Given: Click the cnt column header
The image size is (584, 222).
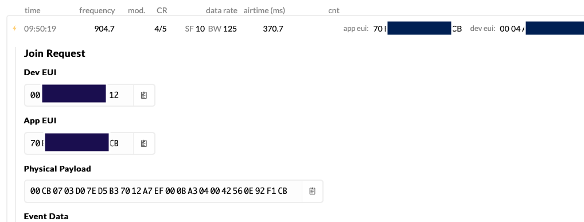Looking at the screenshot, I should 334,10.
